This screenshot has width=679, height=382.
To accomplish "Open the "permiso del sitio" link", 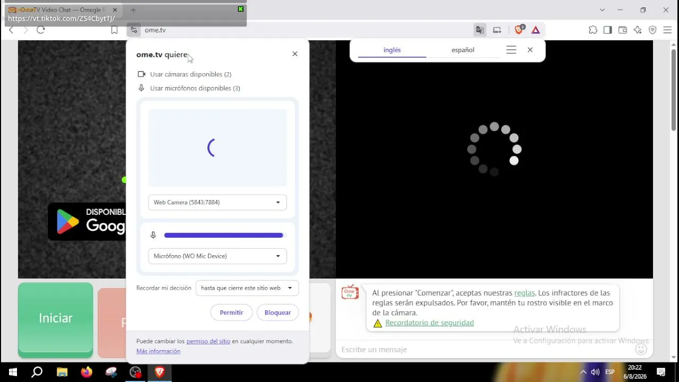I will (x=208, y=341).
